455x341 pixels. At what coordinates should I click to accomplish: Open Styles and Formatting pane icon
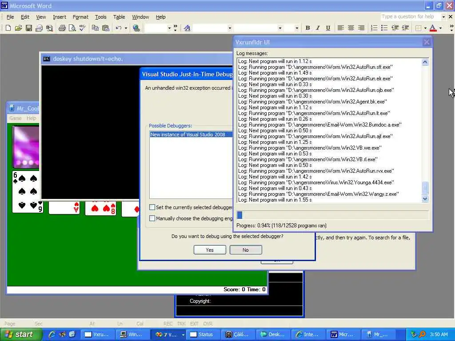(x=187, y=28)
